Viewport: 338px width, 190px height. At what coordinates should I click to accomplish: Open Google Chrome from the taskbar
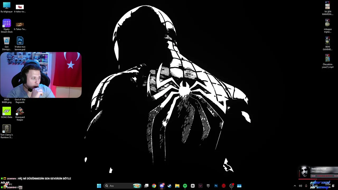point(154,186)
